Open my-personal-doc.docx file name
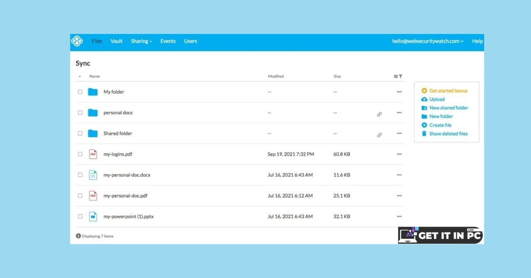This screenshot has height=278, width=531. click(127, 175)
